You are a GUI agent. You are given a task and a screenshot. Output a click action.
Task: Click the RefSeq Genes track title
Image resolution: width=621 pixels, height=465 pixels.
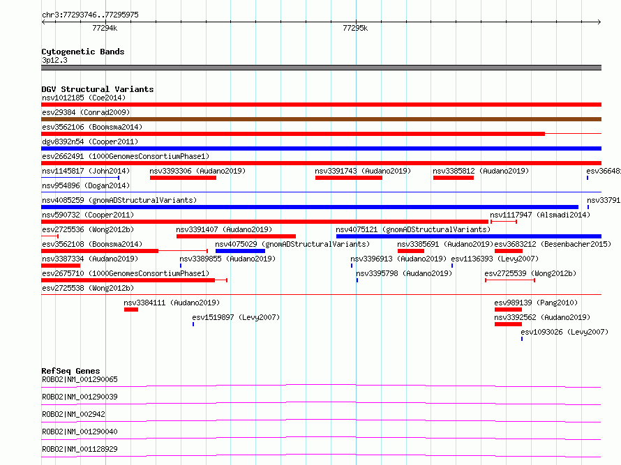[70, 371]
